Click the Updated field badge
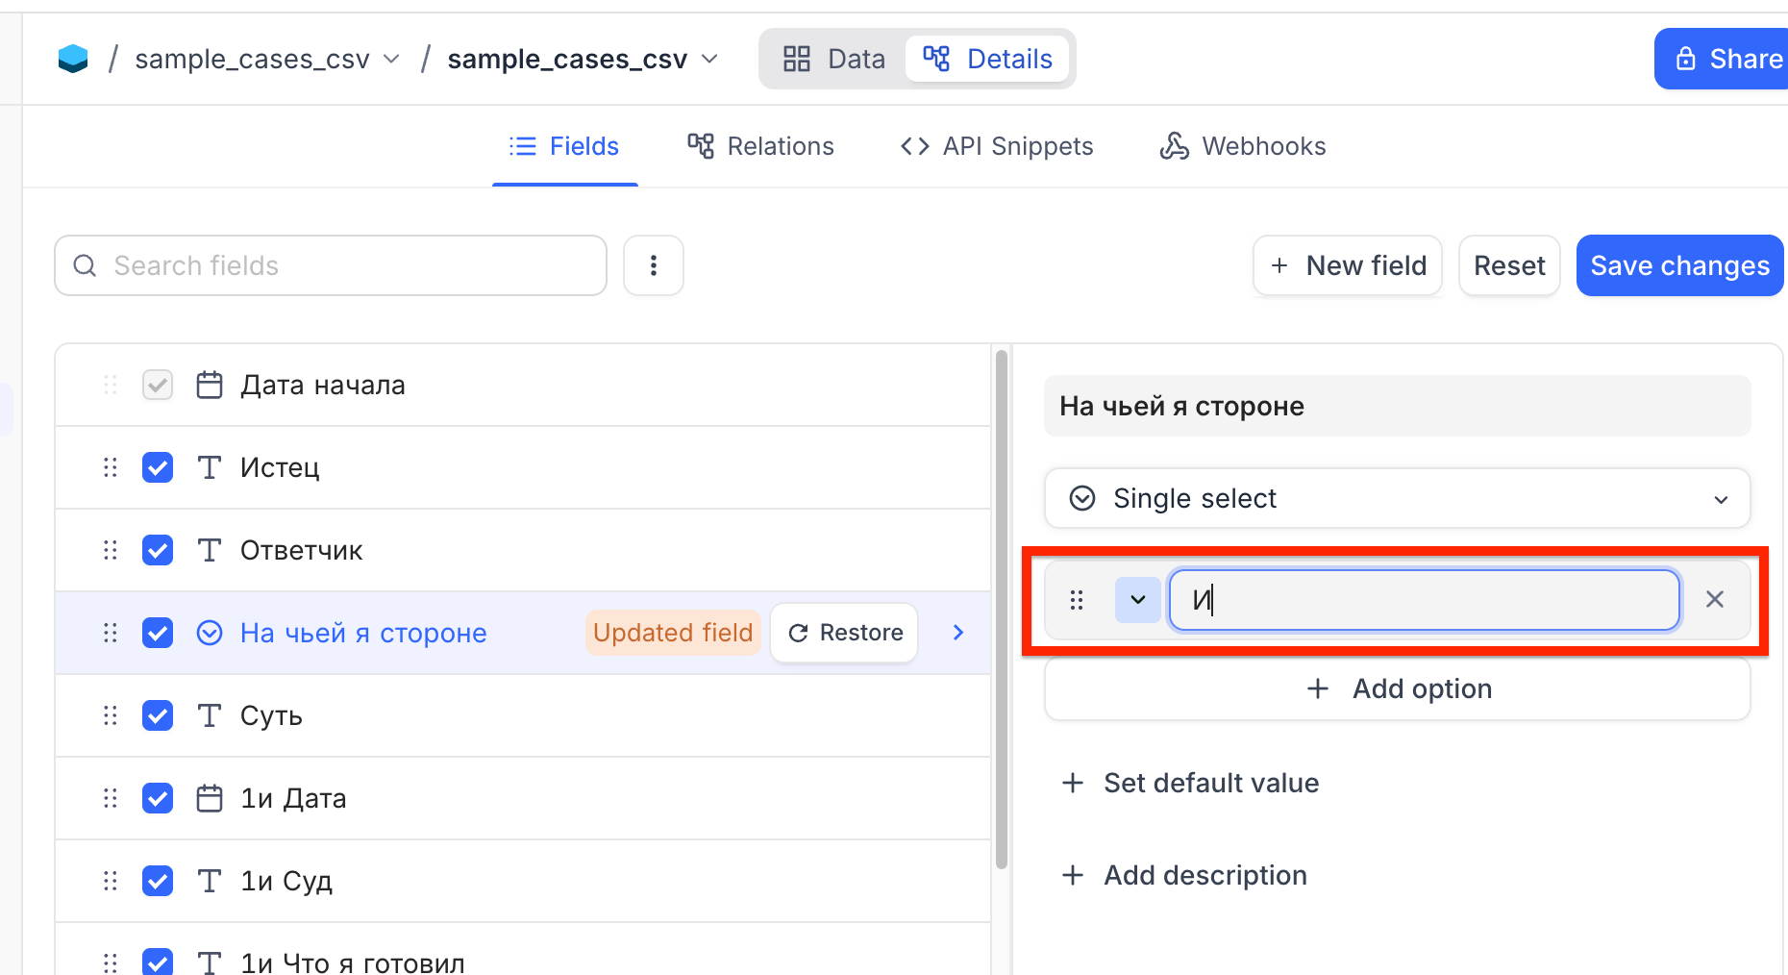This screenshot has width=1788, height=975. (x=673, y=633)
